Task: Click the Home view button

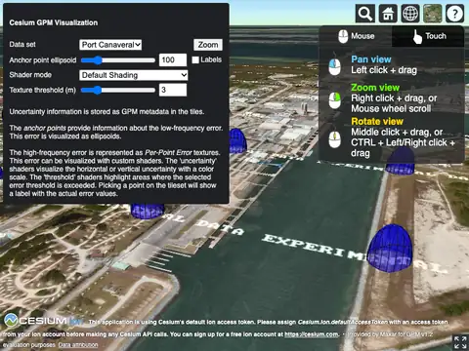Action: point(388,14)
